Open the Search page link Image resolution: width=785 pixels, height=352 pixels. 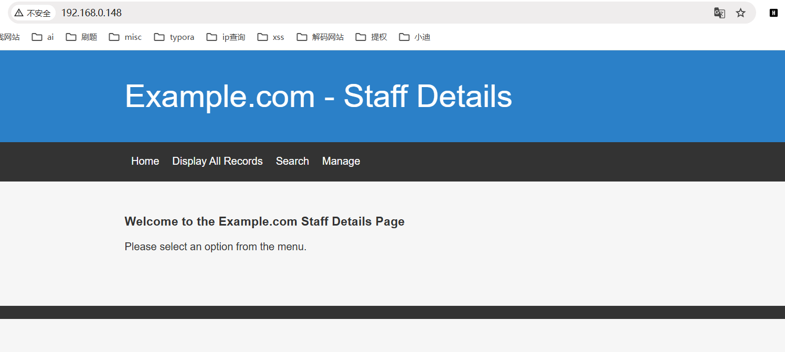coord(292,161)
